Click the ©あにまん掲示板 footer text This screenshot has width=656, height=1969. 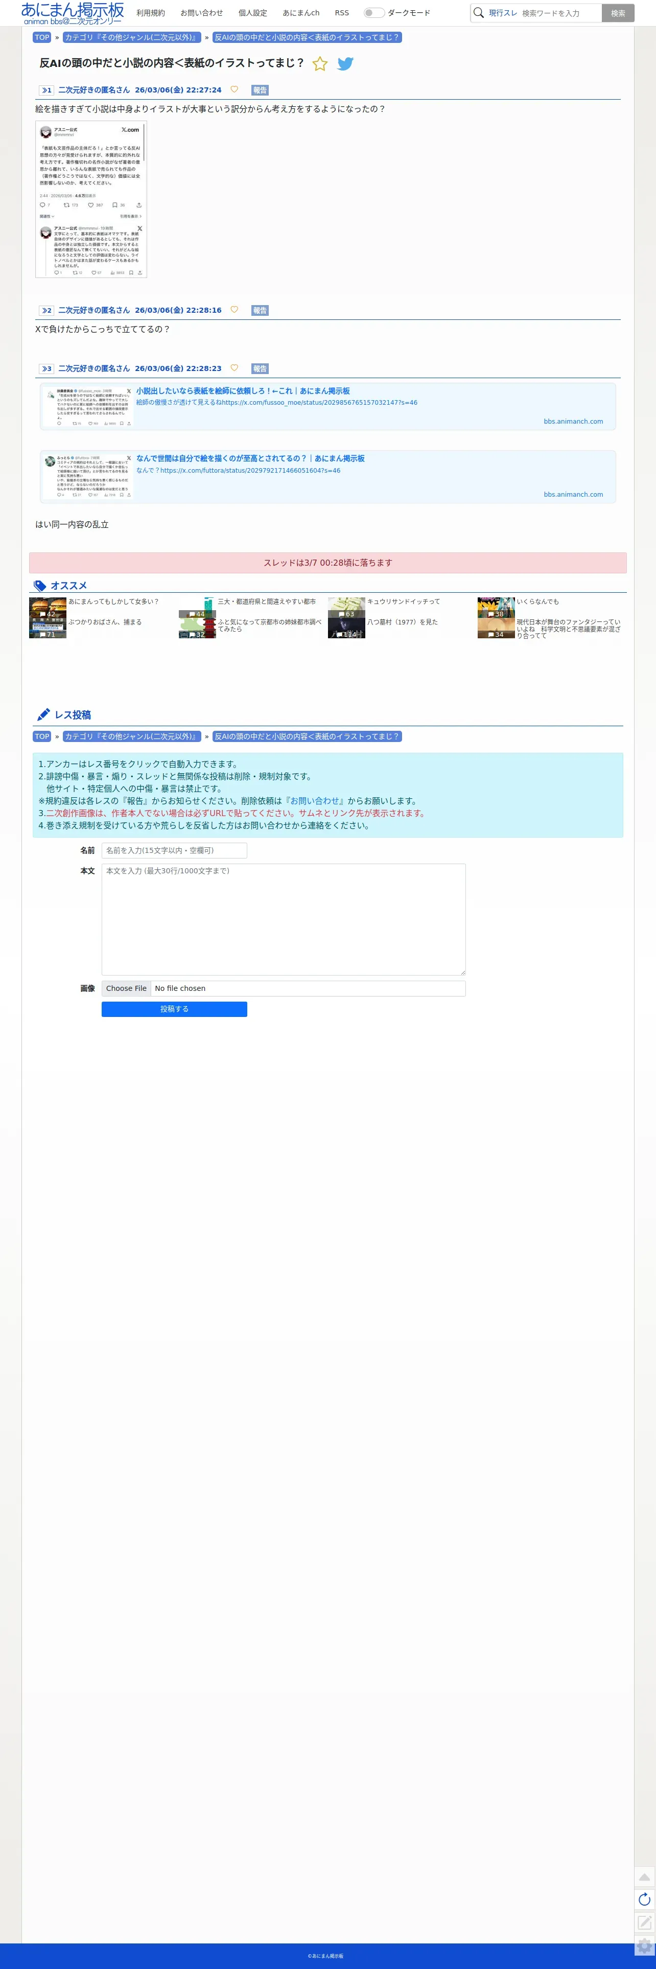point(326,1956)
